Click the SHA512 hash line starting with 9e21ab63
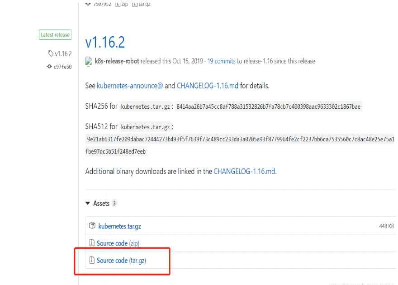This screenshot has height=285, width=398. pyautogui.click(x=241, y=139)
